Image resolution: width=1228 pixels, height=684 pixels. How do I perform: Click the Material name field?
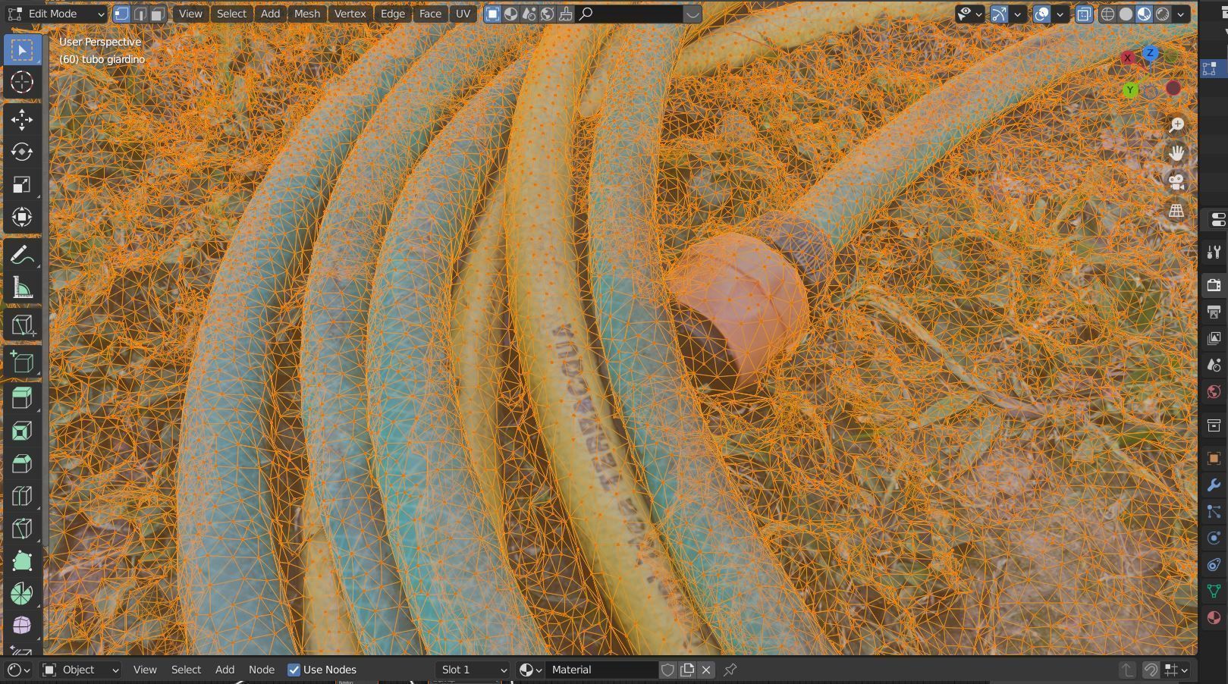(x=602, y=670)
